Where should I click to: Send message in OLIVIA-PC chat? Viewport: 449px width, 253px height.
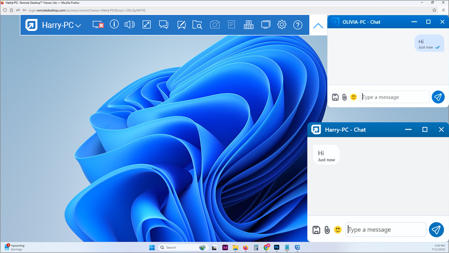[438, 97]
